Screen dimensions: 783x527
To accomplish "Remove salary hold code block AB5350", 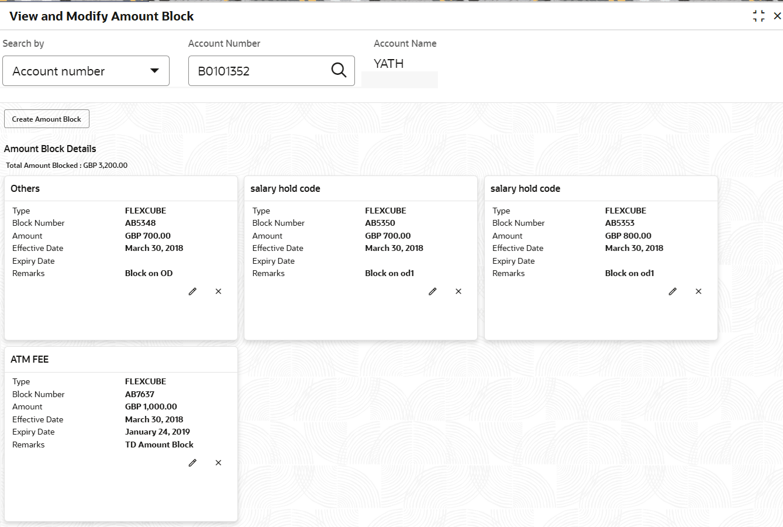I will [458, 291].
